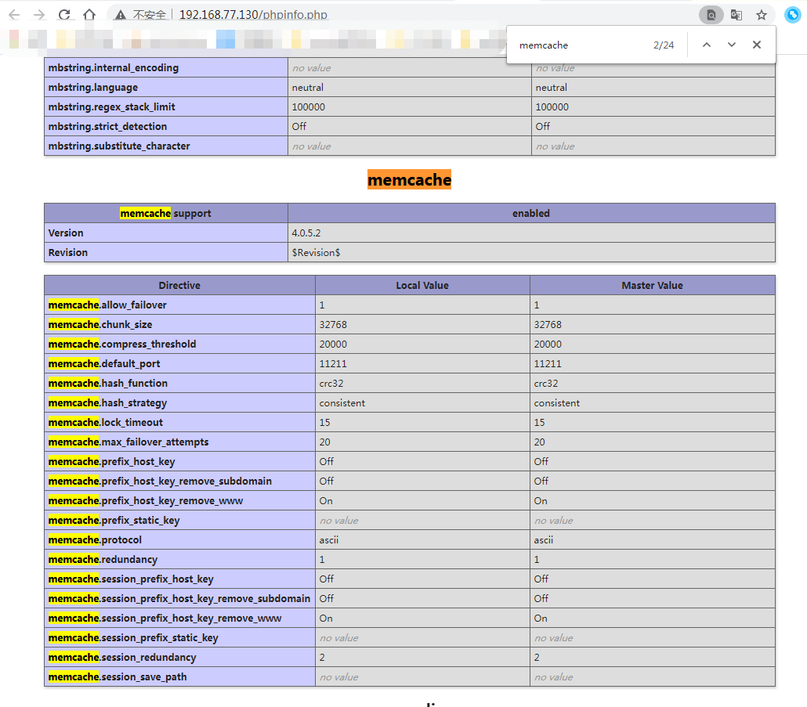Click the memcache section heading
The height and width of the screenshot is (707, 807).
[x=409, y=180]
